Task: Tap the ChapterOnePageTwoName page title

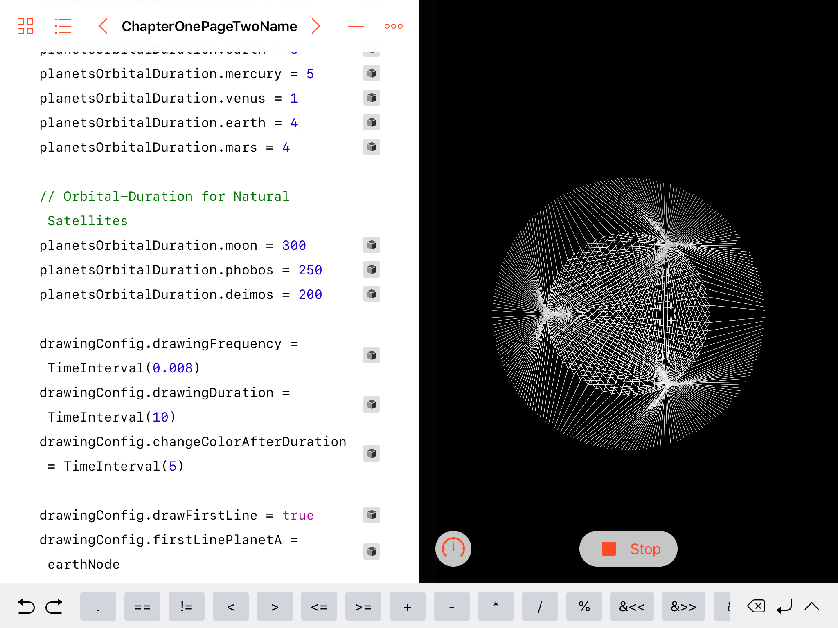Action: tap(209, 26)
